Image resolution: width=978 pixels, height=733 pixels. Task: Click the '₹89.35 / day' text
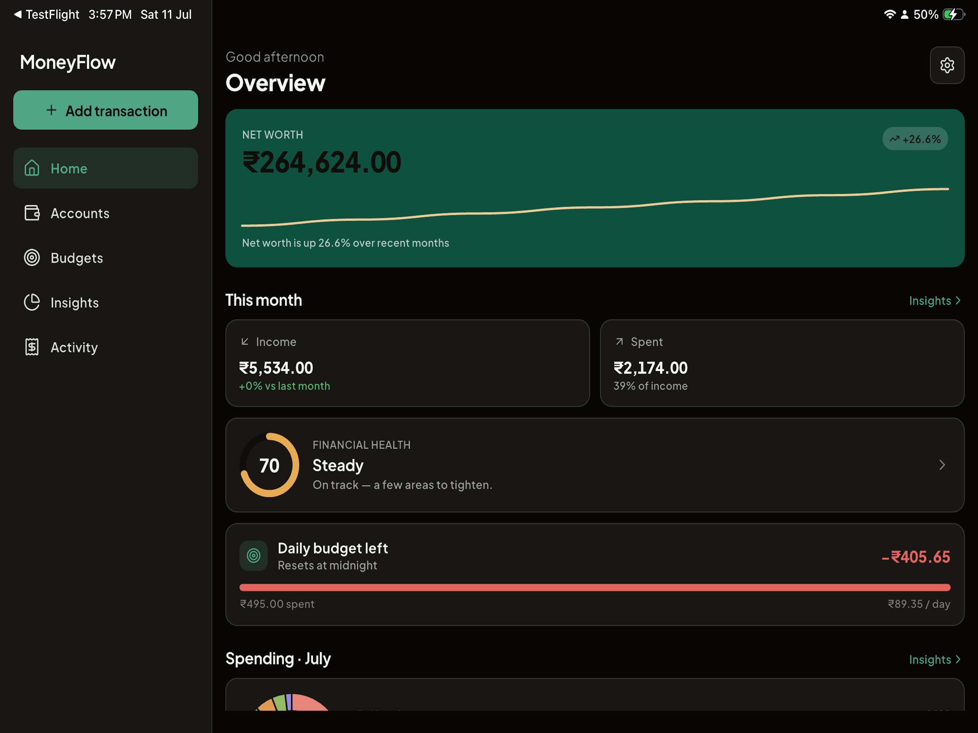(919, 604)
